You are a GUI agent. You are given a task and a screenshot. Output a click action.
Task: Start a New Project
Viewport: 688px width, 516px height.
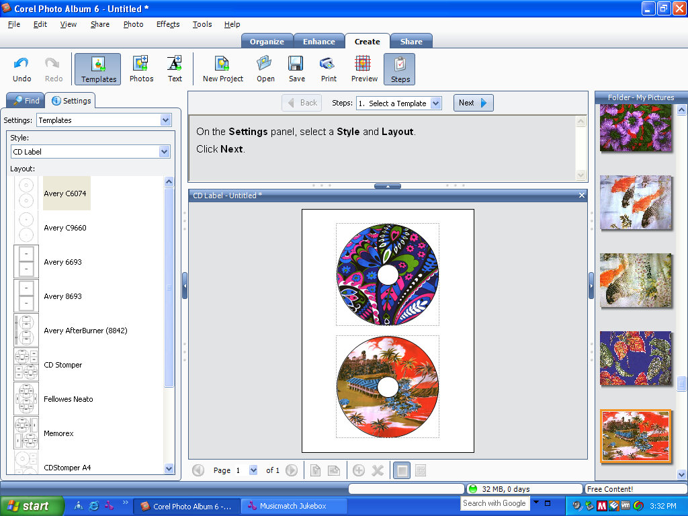[x=222, y=69]
